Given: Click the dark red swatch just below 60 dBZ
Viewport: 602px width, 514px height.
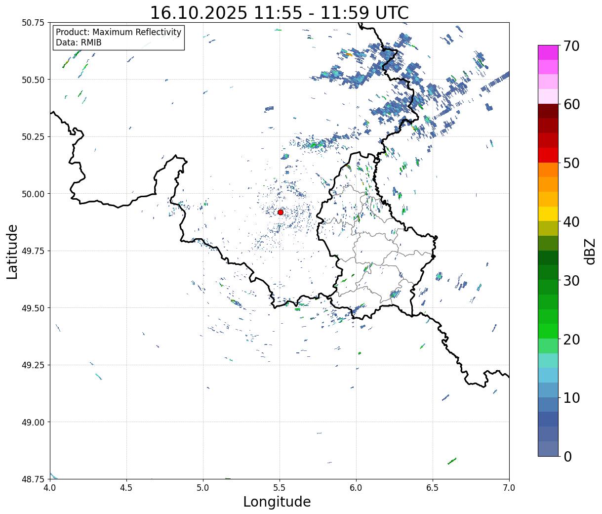Looking at the screenshot, I should pyautogui.click(x=548, y=111).
